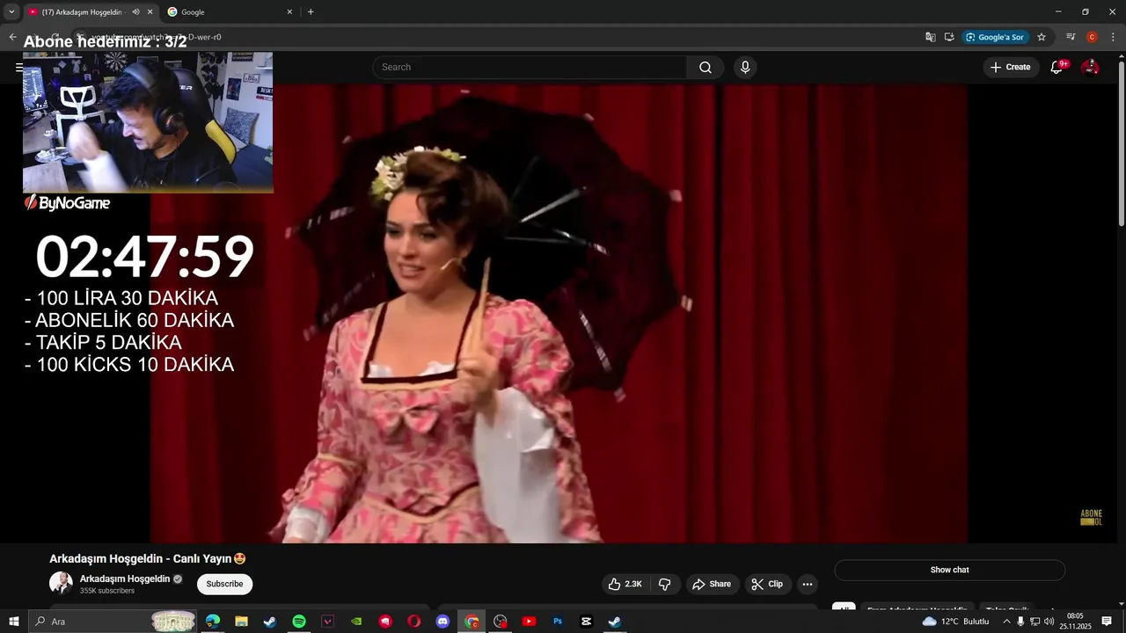
Task: Open the volume control in system tray
Action: [1049, 622]
